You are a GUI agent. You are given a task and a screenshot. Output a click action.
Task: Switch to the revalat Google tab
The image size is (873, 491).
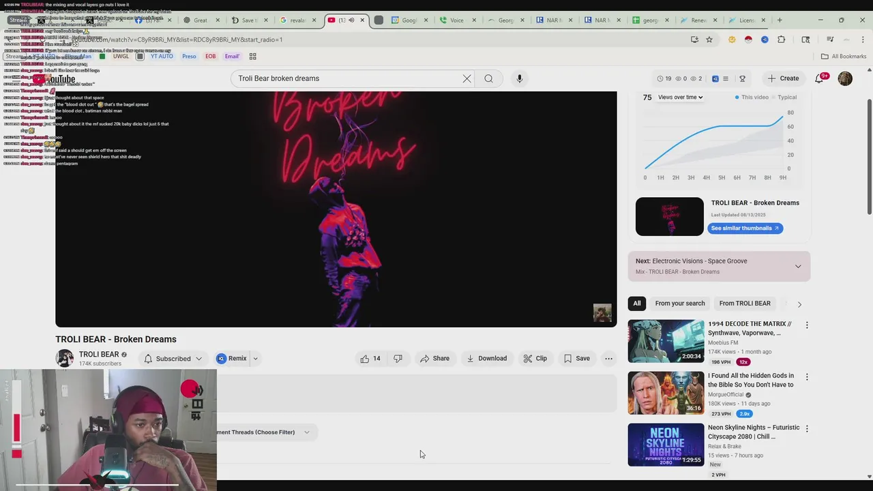pyautogui.click(x=297, y=20)
